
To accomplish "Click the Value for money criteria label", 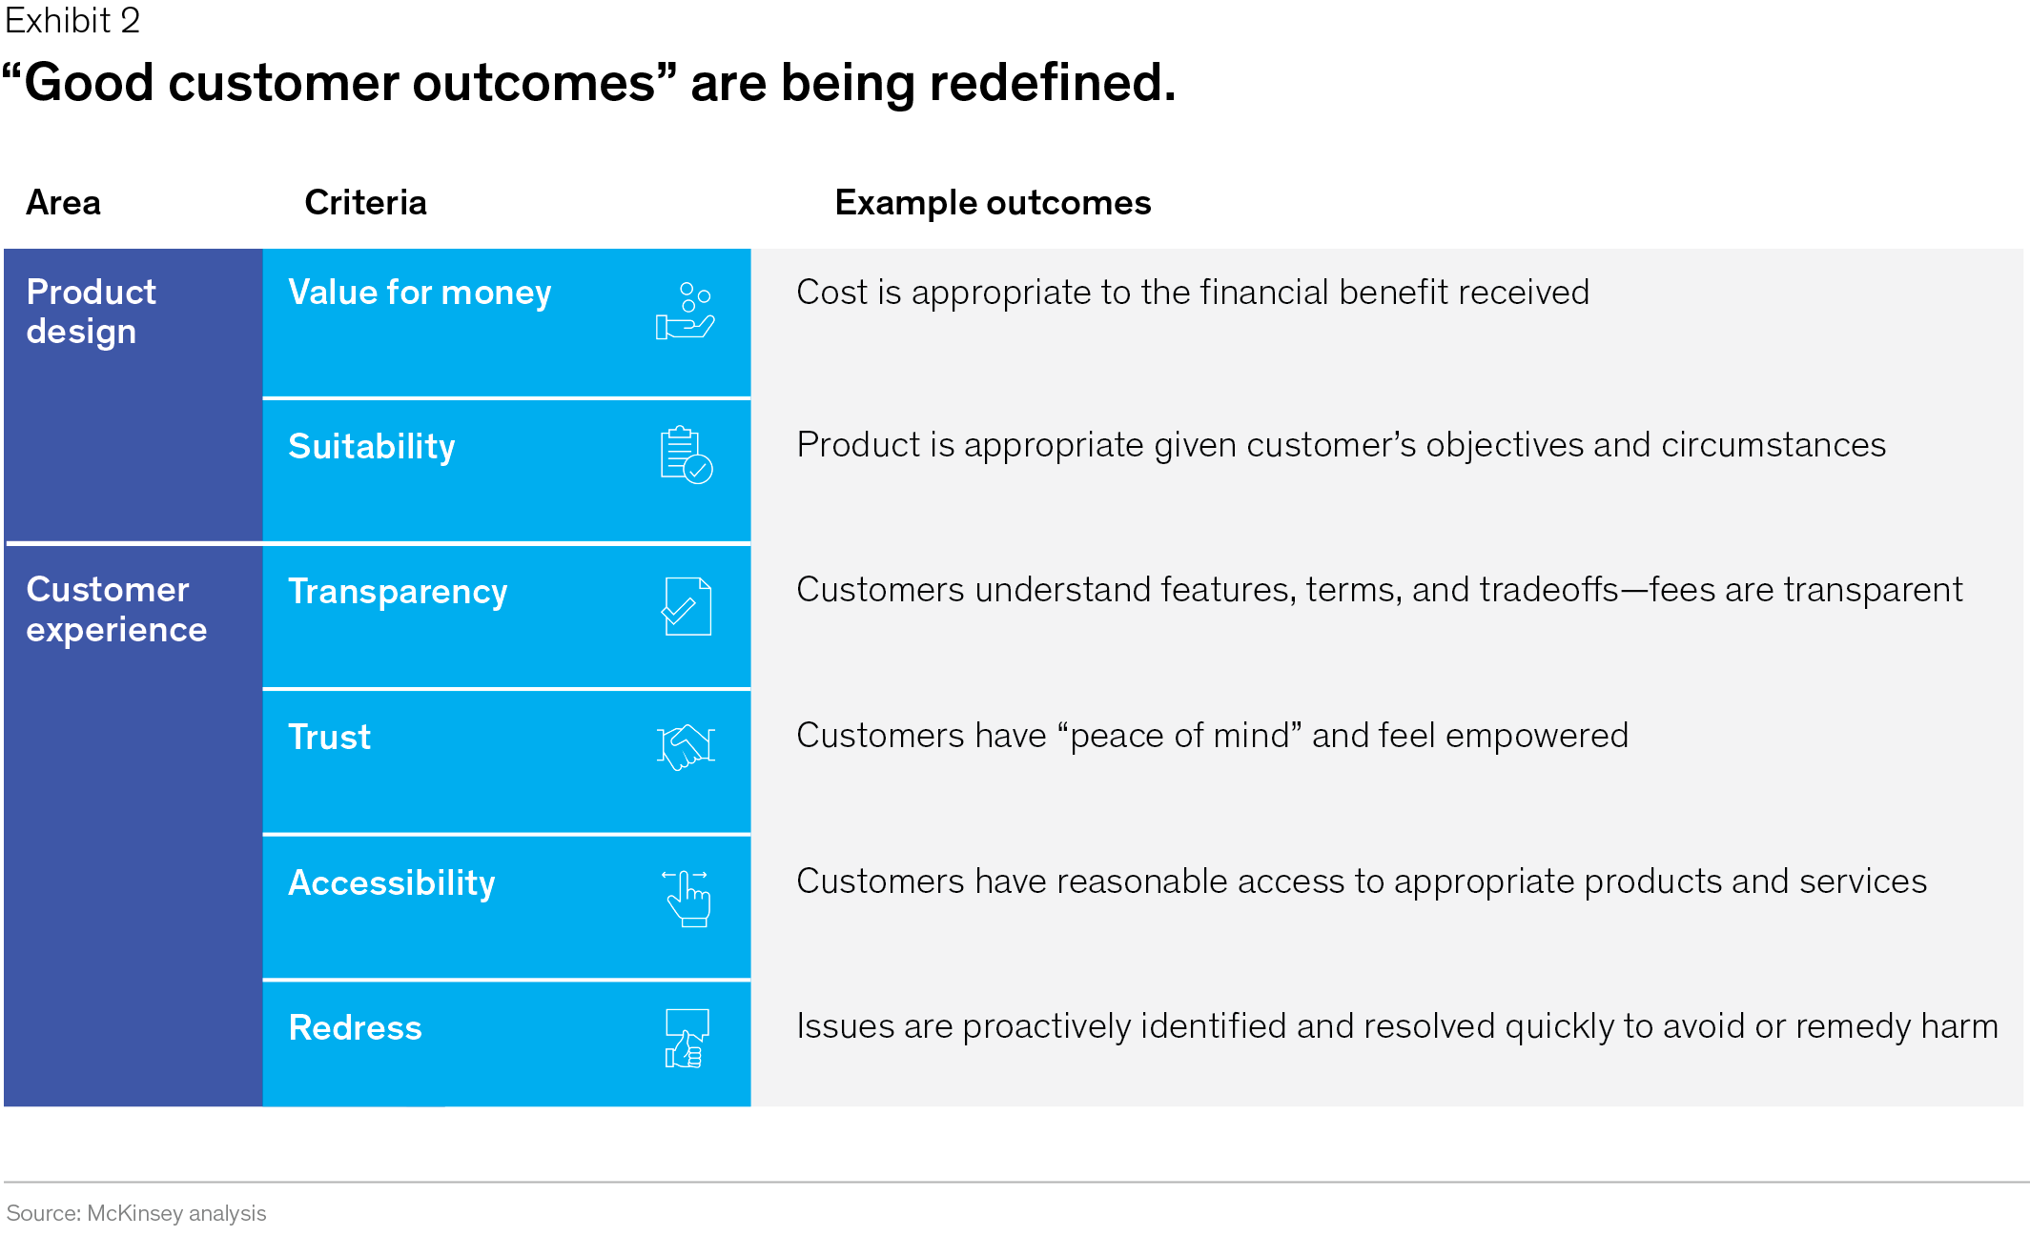I will (x=420, y=293).
